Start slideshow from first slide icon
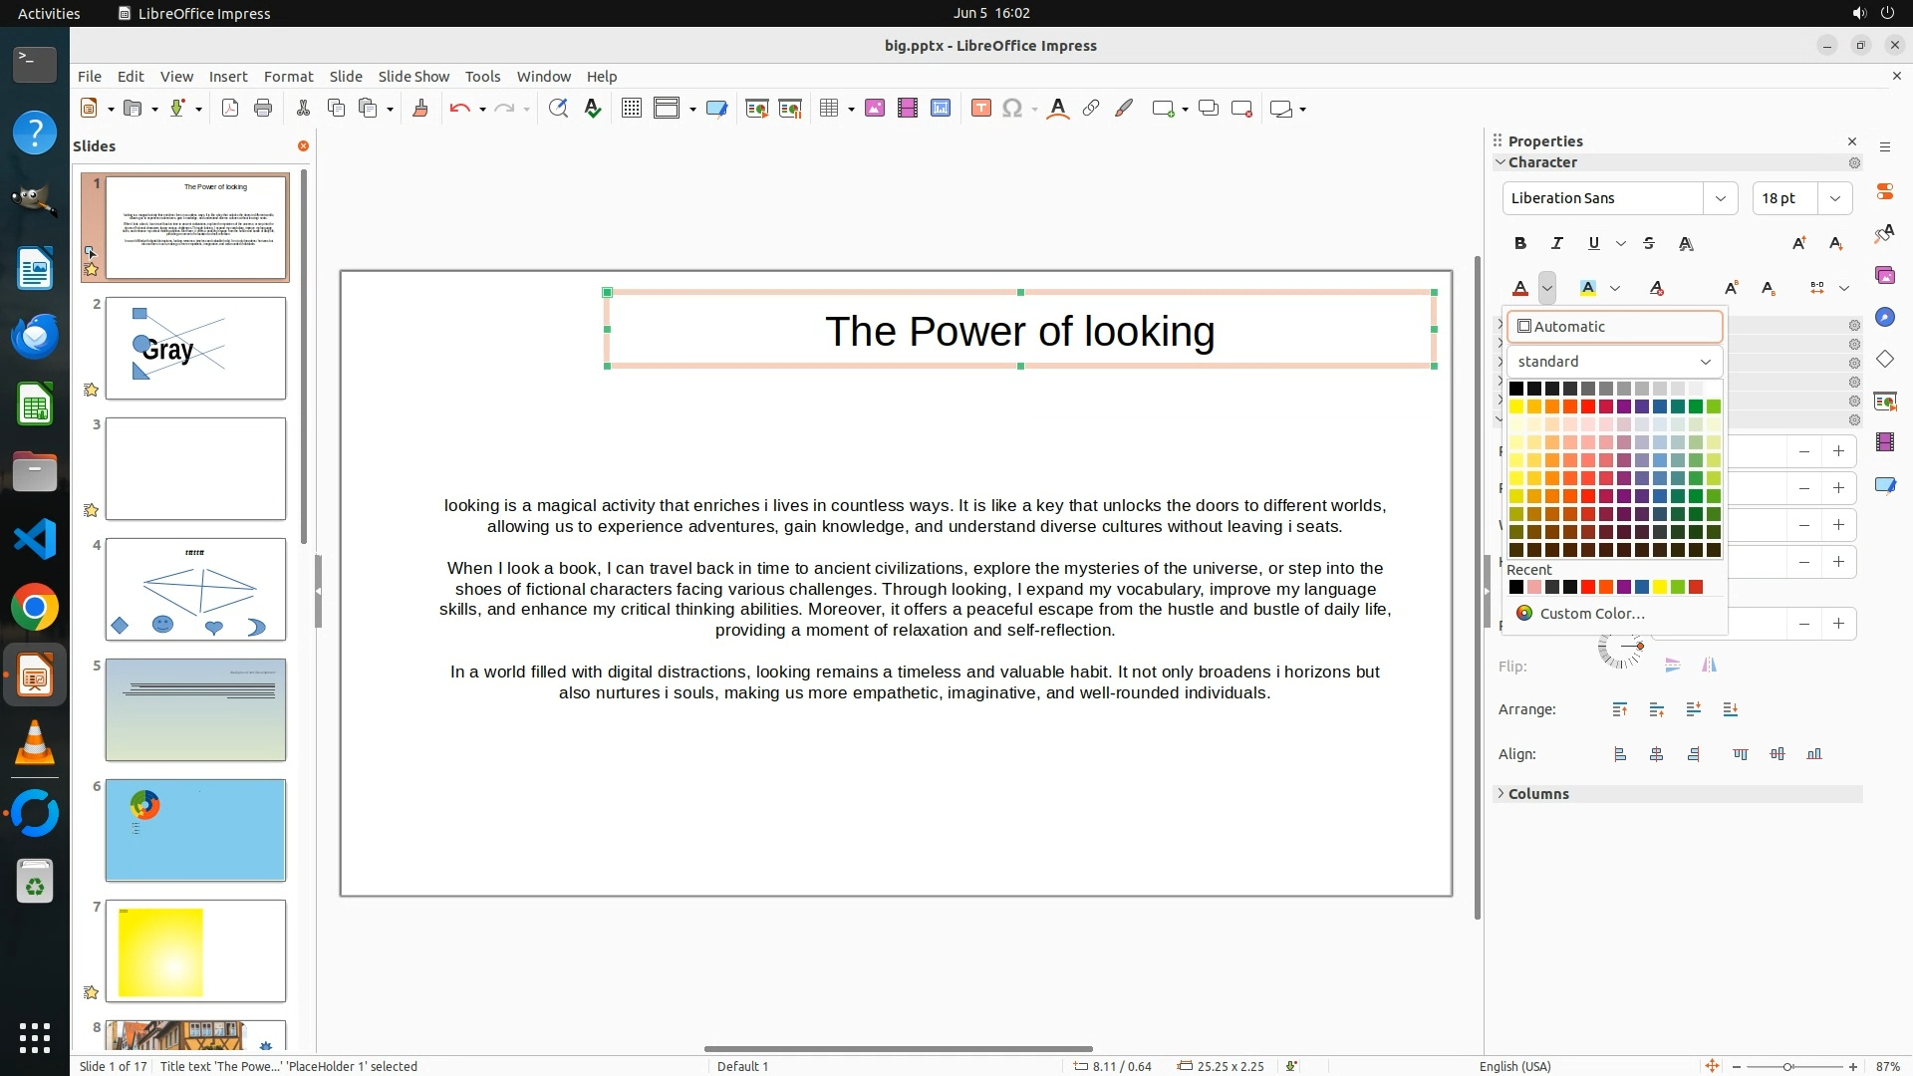 click(756, 109)
